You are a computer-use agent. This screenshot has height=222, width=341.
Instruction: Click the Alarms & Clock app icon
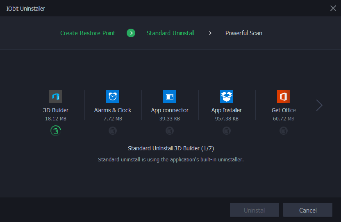[113, 97]
